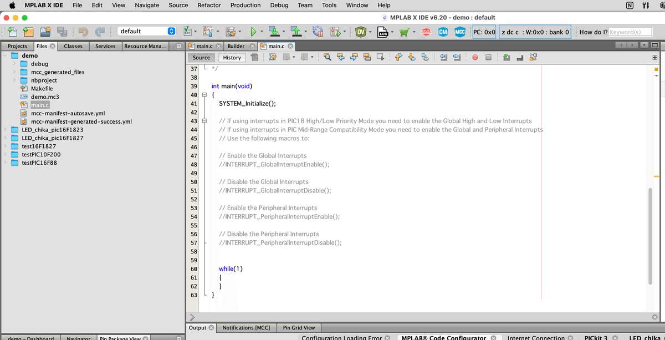Open the default configuration dropdown

pyautogui.click(x=146, y=31)
